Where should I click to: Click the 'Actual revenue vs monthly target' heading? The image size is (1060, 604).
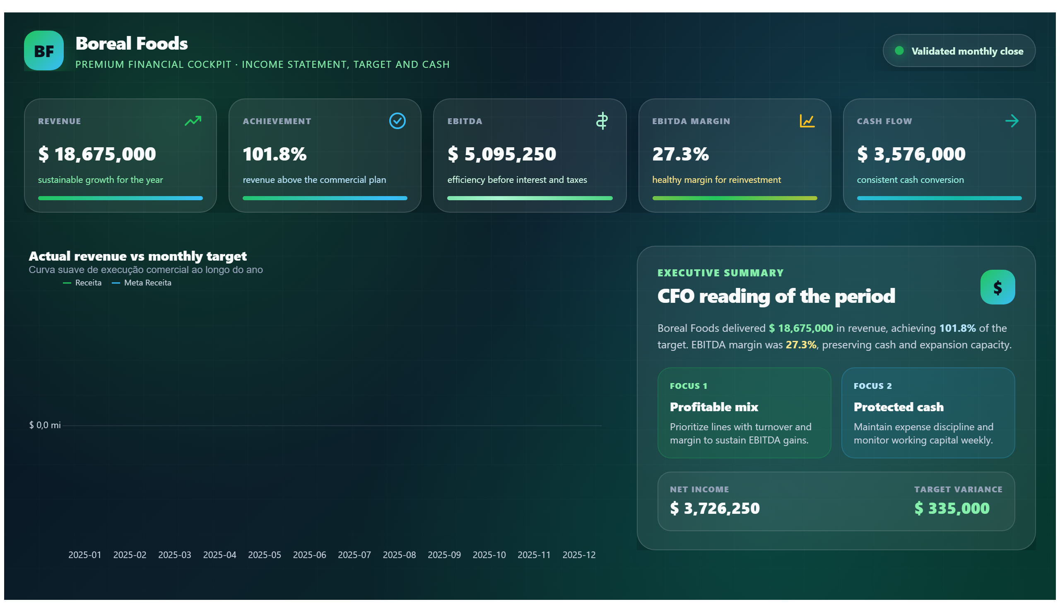click(138, 256)
